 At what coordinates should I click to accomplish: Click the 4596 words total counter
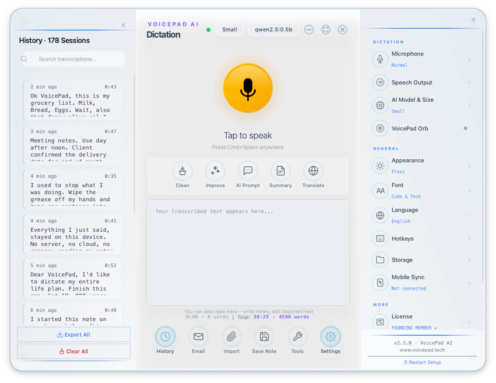(294, 317)
